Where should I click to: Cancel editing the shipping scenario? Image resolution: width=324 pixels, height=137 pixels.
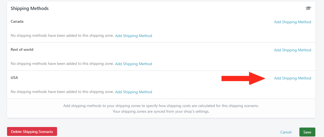[286, 132]
